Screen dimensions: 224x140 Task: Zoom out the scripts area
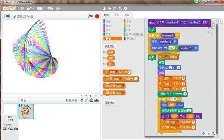click(204, 134)
